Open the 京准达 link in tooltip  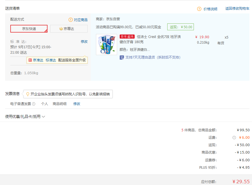(38, 60)
